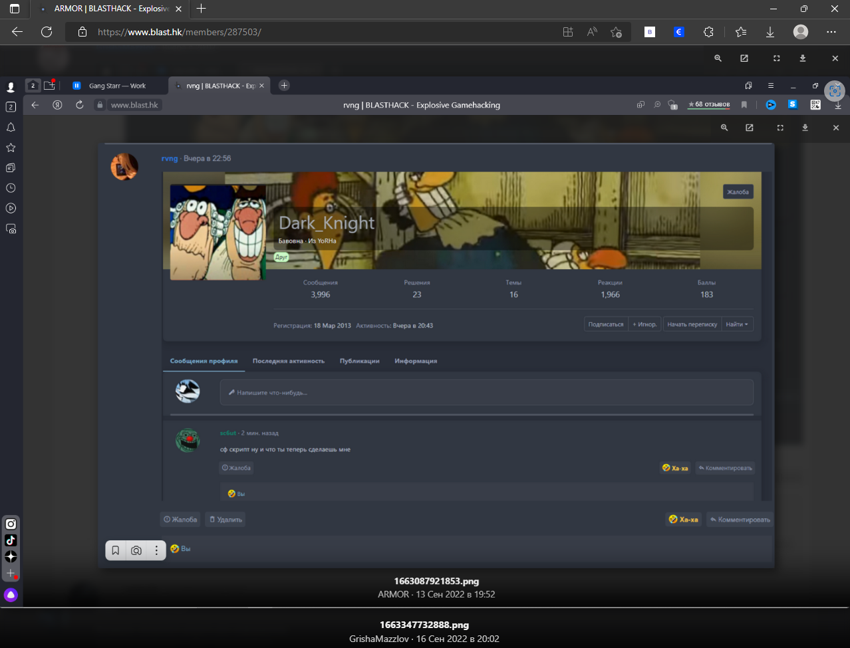The height and width of the screenshot is (648, 850).
Task: Click the QR code icon in the pictured browser toolbar
Action: [815, 104]
